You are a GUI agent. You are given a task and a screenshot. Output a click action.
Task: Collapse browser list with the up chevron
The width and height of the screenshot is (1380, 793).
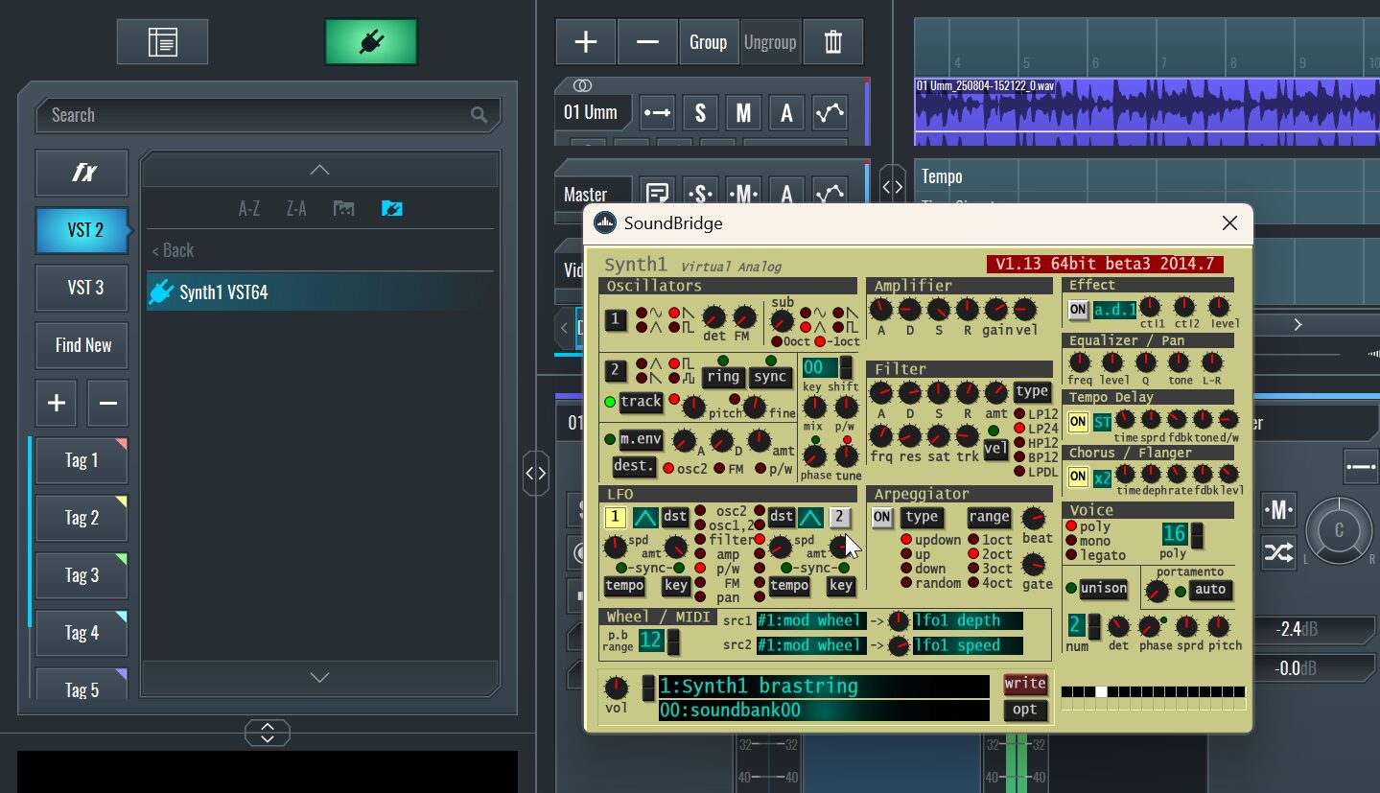point(320,170)
